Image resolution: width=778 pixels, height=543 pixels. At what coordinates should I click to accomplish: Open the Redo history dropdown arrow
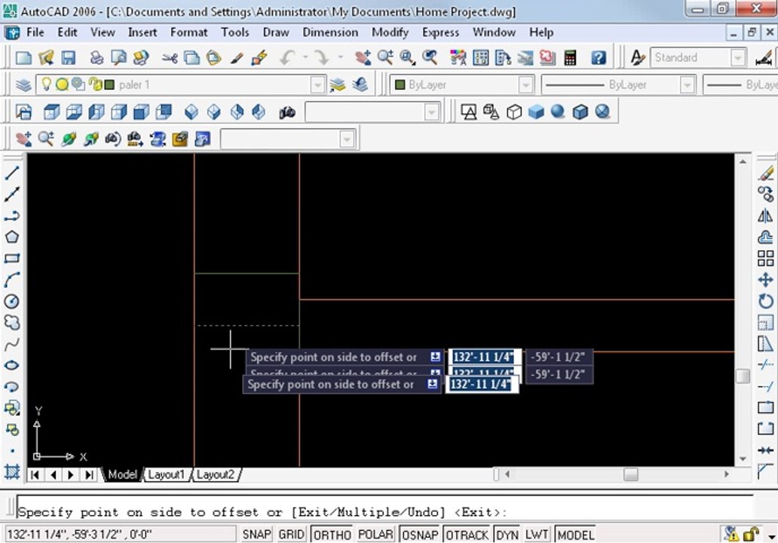(x=340, y=57)
